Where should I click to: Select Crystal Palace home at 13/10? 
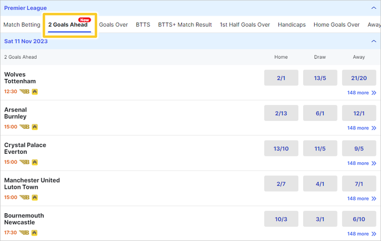coord(281,148)
